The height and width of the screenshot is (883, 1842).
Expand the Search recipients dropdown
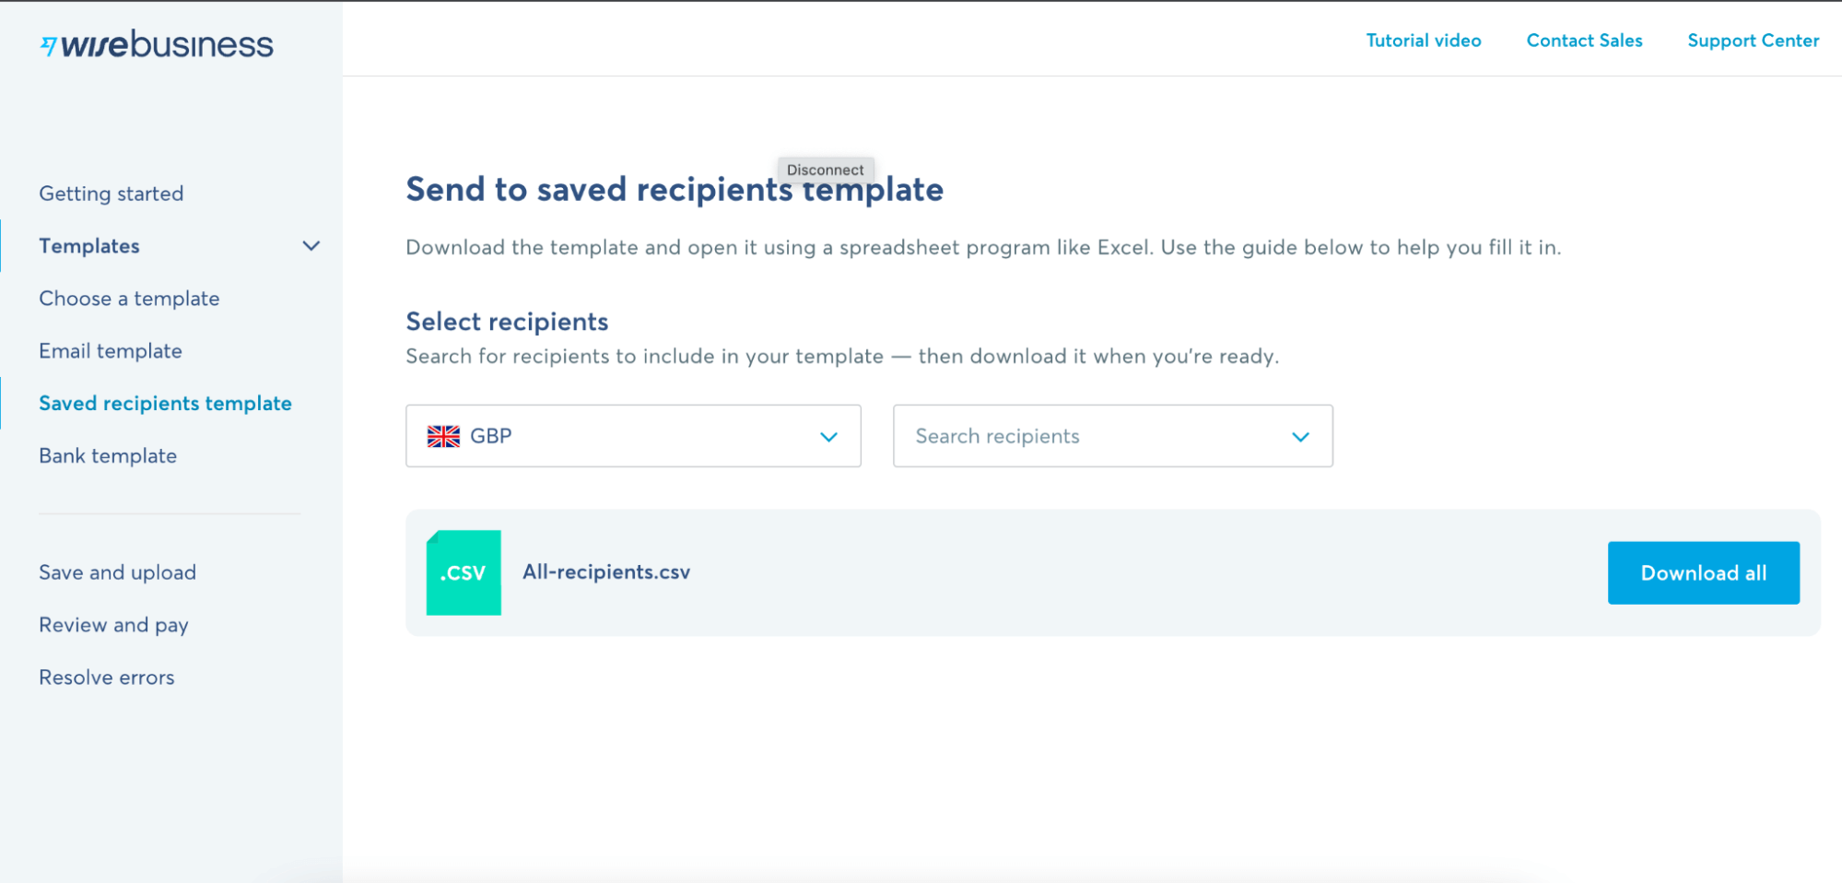coord(1300,436)
